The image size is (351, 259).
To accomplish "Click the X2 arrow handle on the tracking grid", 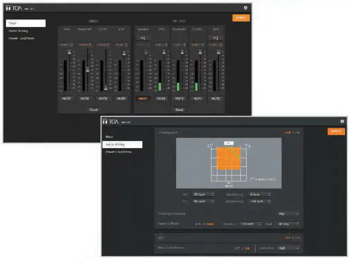I will click(x=247, y=146).
